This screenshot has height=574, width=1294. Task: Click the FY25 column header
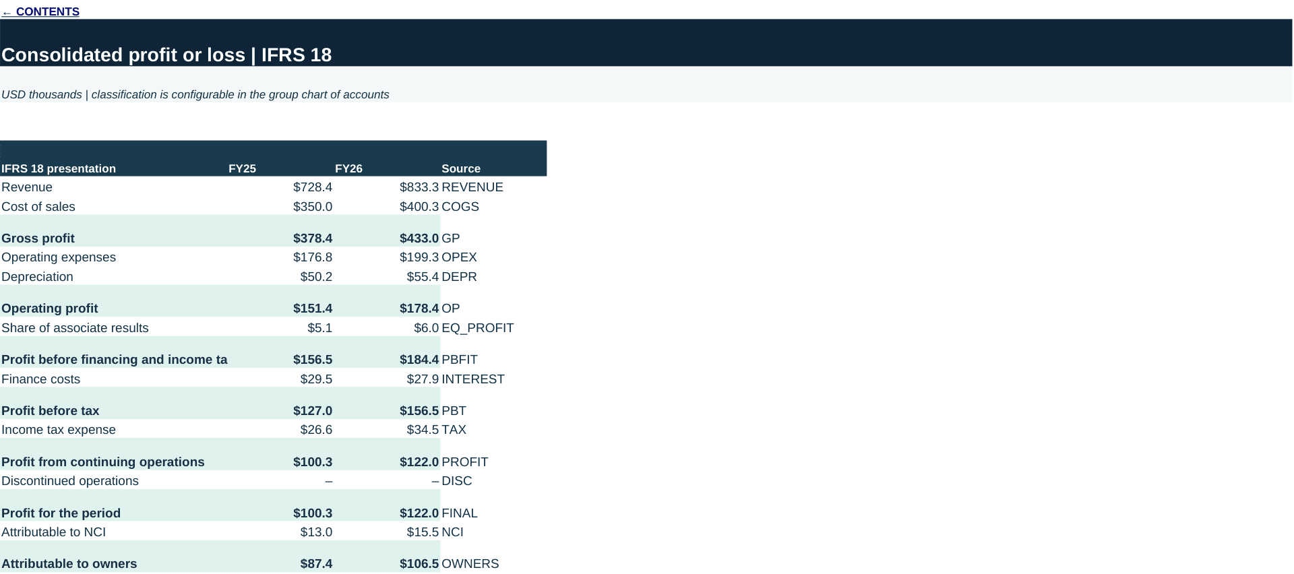(x=242, y=168)
